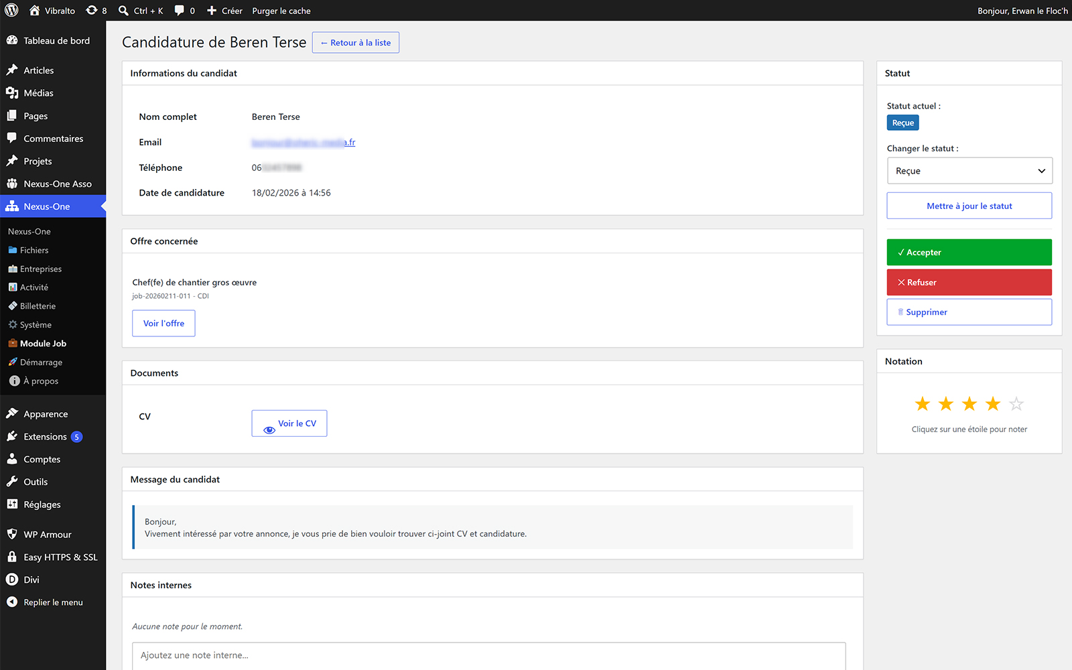Click the Réglages settings icon
1072x670 pixels.
click(12, 504)
